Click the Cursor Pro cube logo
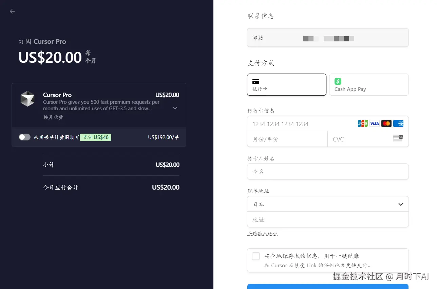 coord(27,99)
